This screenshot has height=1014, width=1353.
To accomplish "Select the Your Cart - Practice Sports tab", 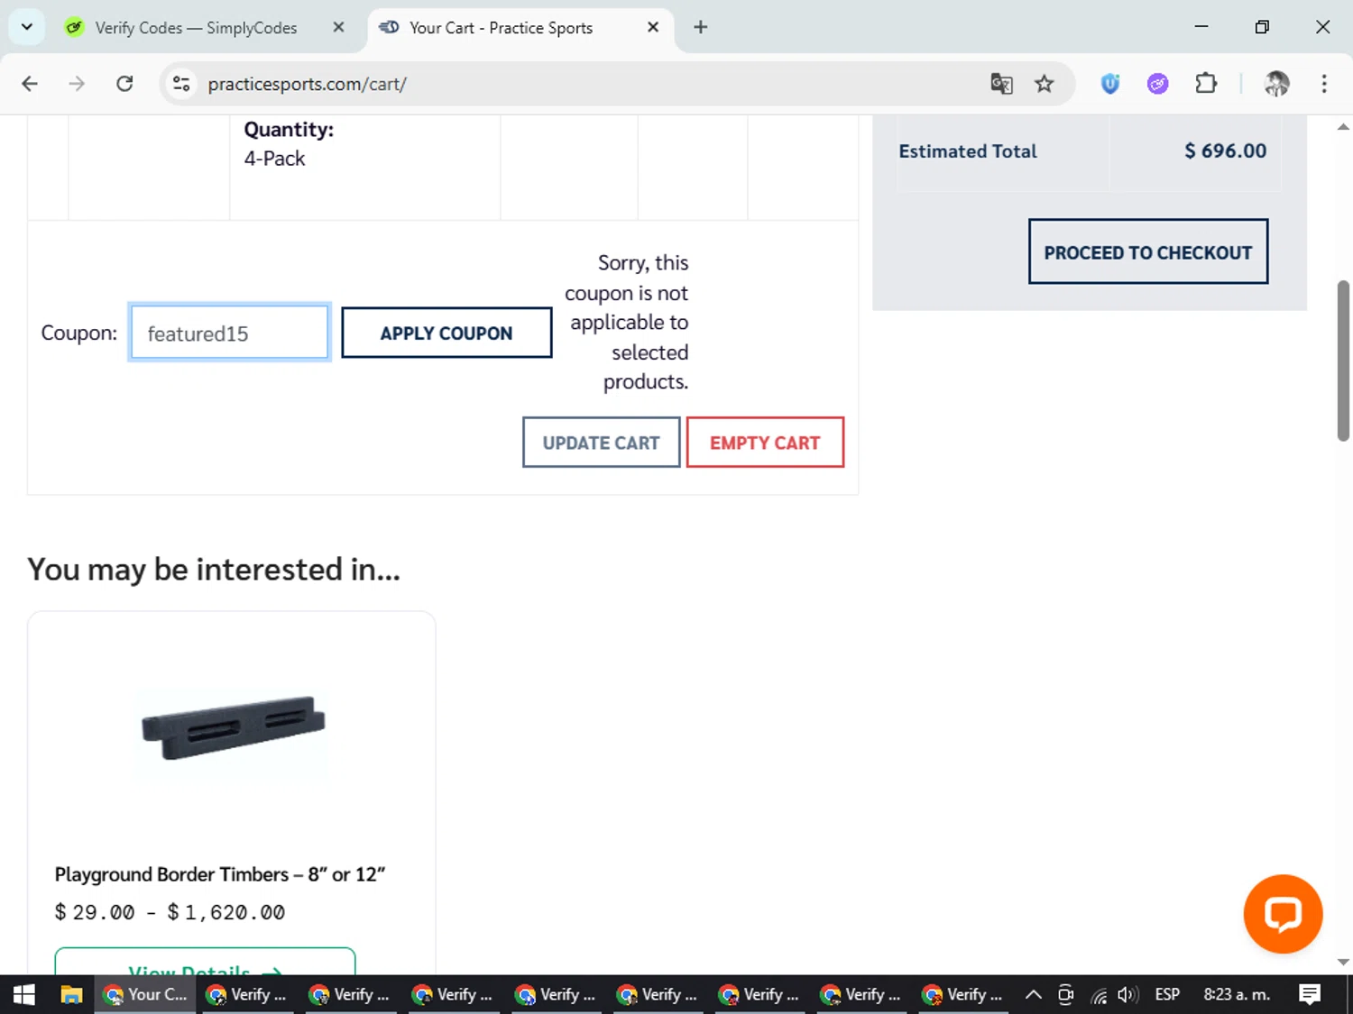I will coord(501,28).
